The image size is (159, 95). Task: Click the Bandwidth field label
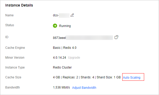[x=13, y=87]
